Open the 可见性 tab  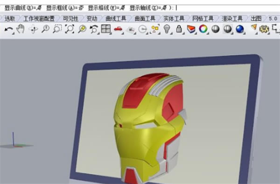[x=71, y=19]
